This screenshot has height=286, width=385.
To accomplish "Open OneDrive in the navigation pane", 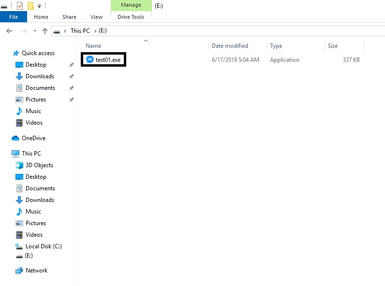I will (34, 138).
